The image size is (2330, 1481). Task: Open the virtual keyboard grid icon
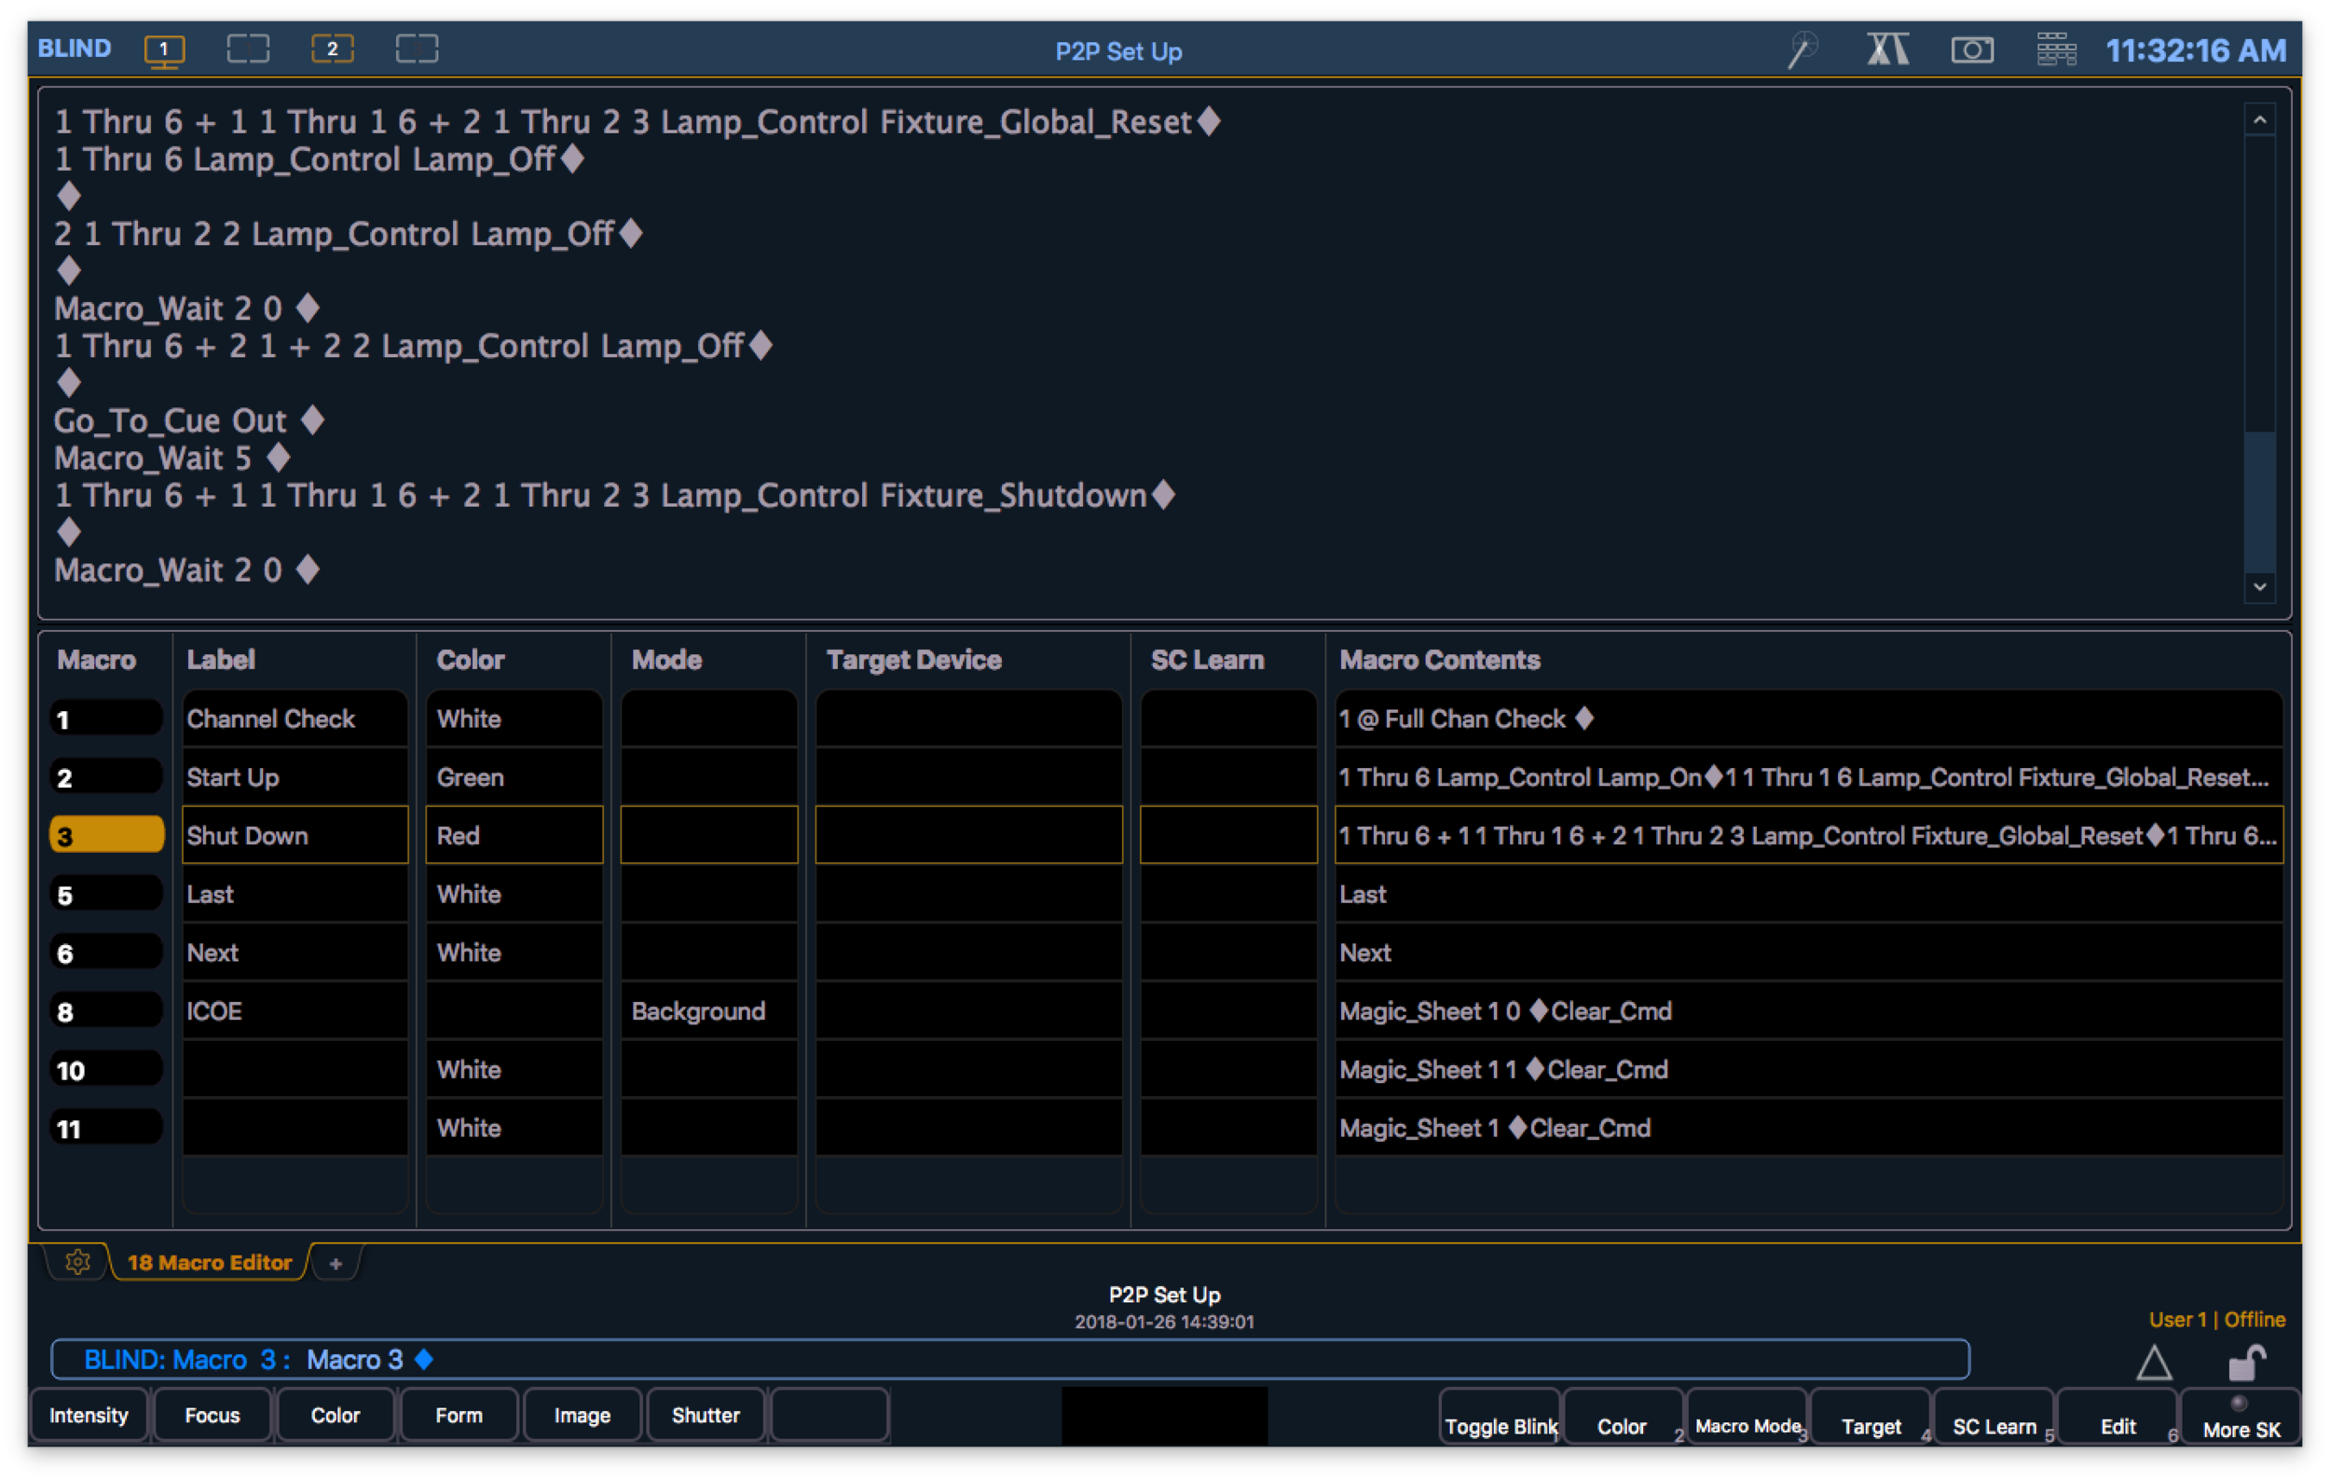(2055, 49)
